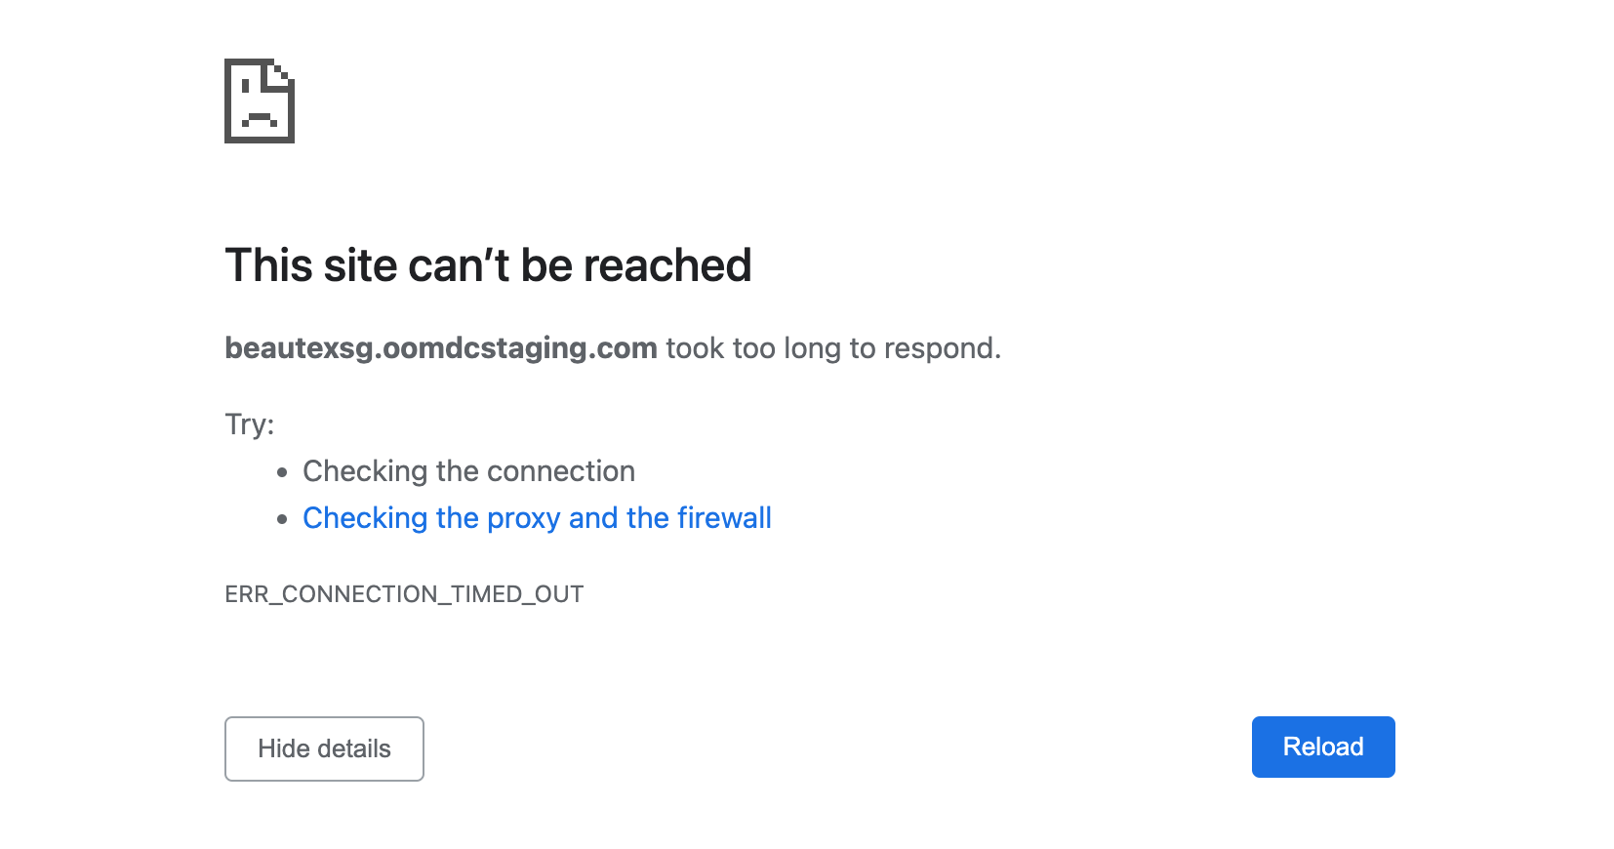This screenshot has width=1614, height=849.
Task: Click the ERR_CONNECTION_TIMED_OUT error code
Action: tap(404, 594)
